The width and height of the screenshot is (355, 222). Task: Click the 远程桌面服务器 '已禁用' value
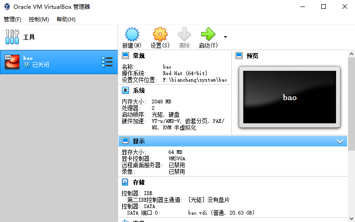[177, 165]
